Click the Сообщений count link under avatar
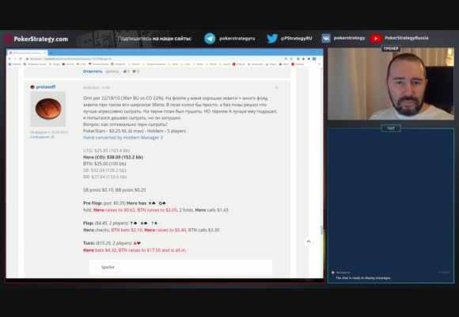Screen dimensions: 459x317 [x=42, y=136]
